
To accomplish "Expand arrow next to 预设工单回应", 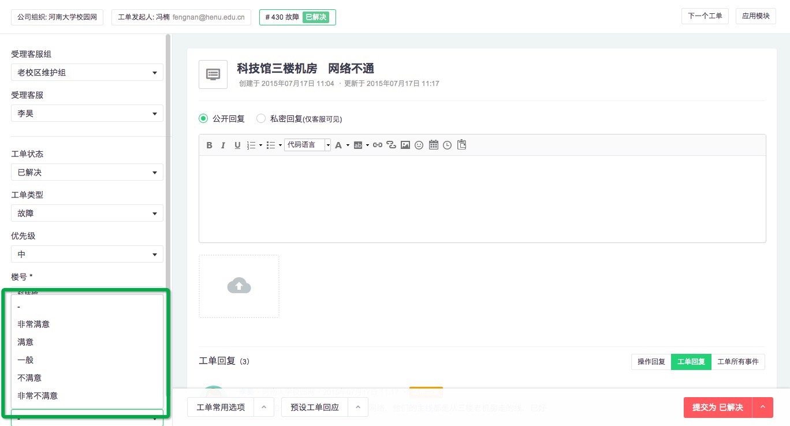I will pos(358,407).
